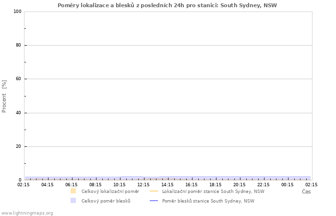Click the orange line marker for Lokalizační poměr stanice
Screen dimensions: 336x216
click(x=154, y=191)
